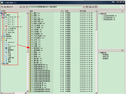Click the file list scrollbar down arrow
126x94 pixels.
pos(96,93)
